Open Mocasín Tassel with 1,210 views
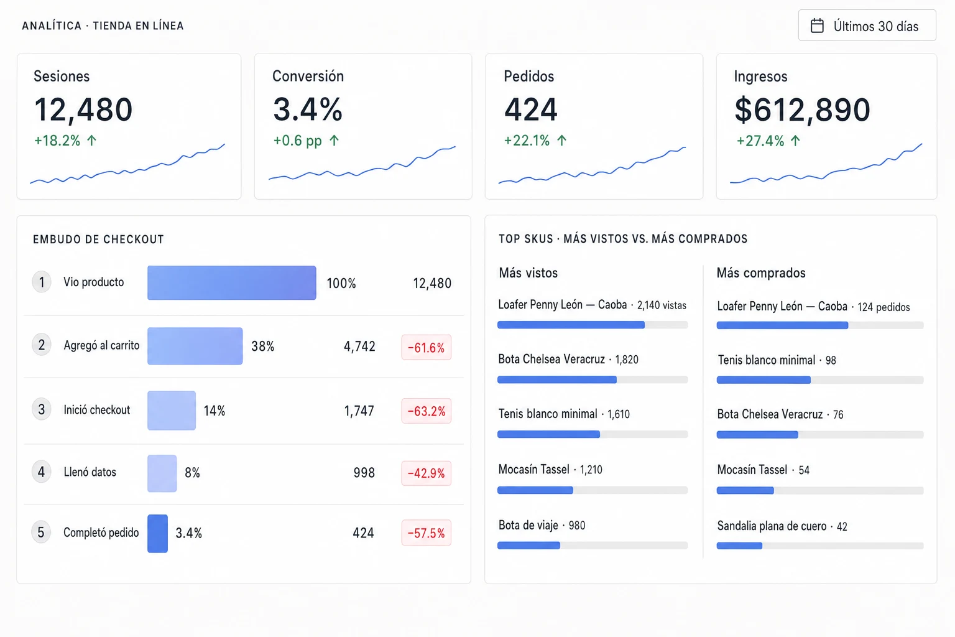 coord(550,470)
